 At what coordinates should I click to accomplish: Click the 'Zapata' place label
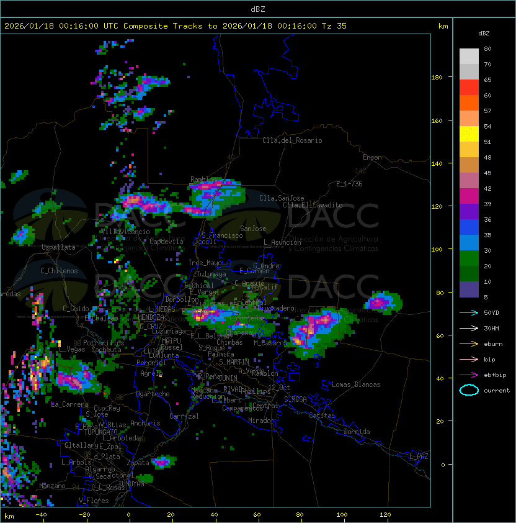pos(138,463)
